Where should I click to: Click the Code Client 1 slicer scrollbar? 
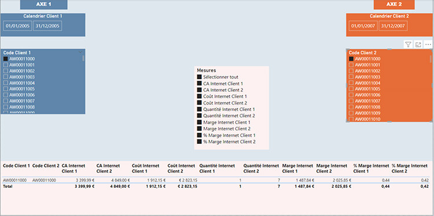(83, 58)
